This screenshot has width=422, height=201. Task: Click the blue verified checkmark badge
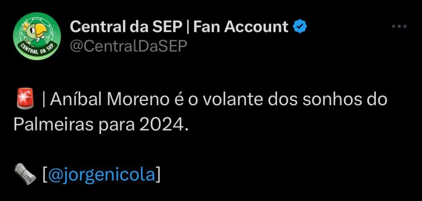pyautogui.click(x=299, y=27)
